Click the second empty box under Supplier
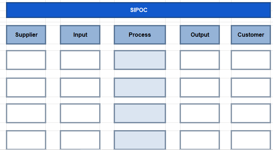The width and height of the screenshot is (273, 150). point(26,88)
